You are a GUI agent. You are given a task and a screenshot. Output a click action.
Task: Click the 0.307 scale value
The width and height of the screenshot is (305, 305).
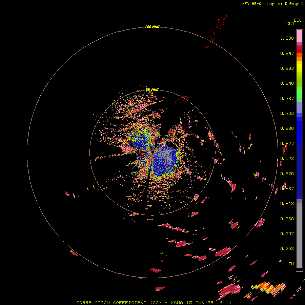[x=287, y=234]
